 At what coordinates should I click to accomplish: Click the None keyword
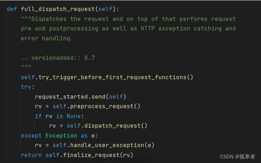click(74, 116)
